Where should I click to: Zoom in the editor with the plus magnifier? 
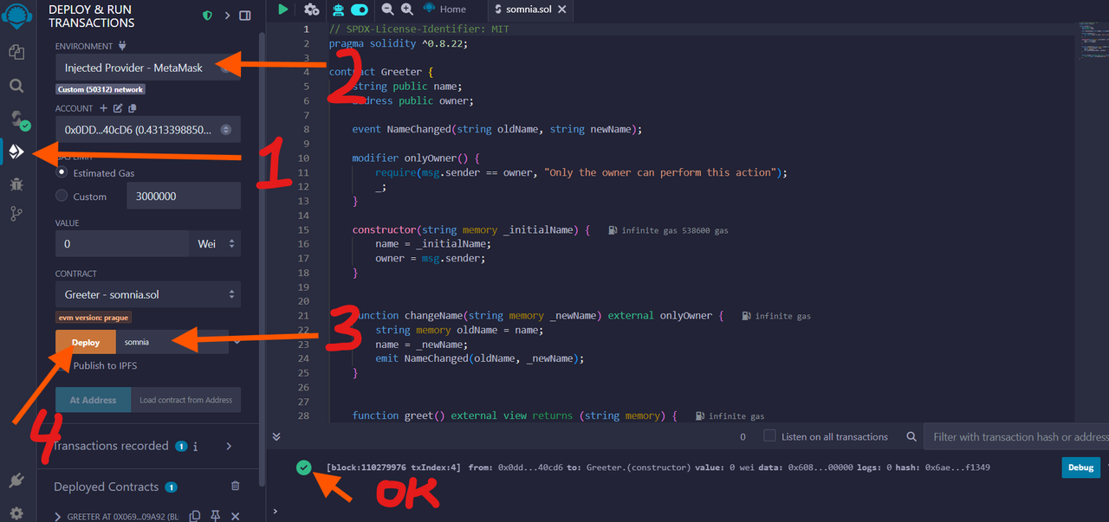tap(407, 10)
